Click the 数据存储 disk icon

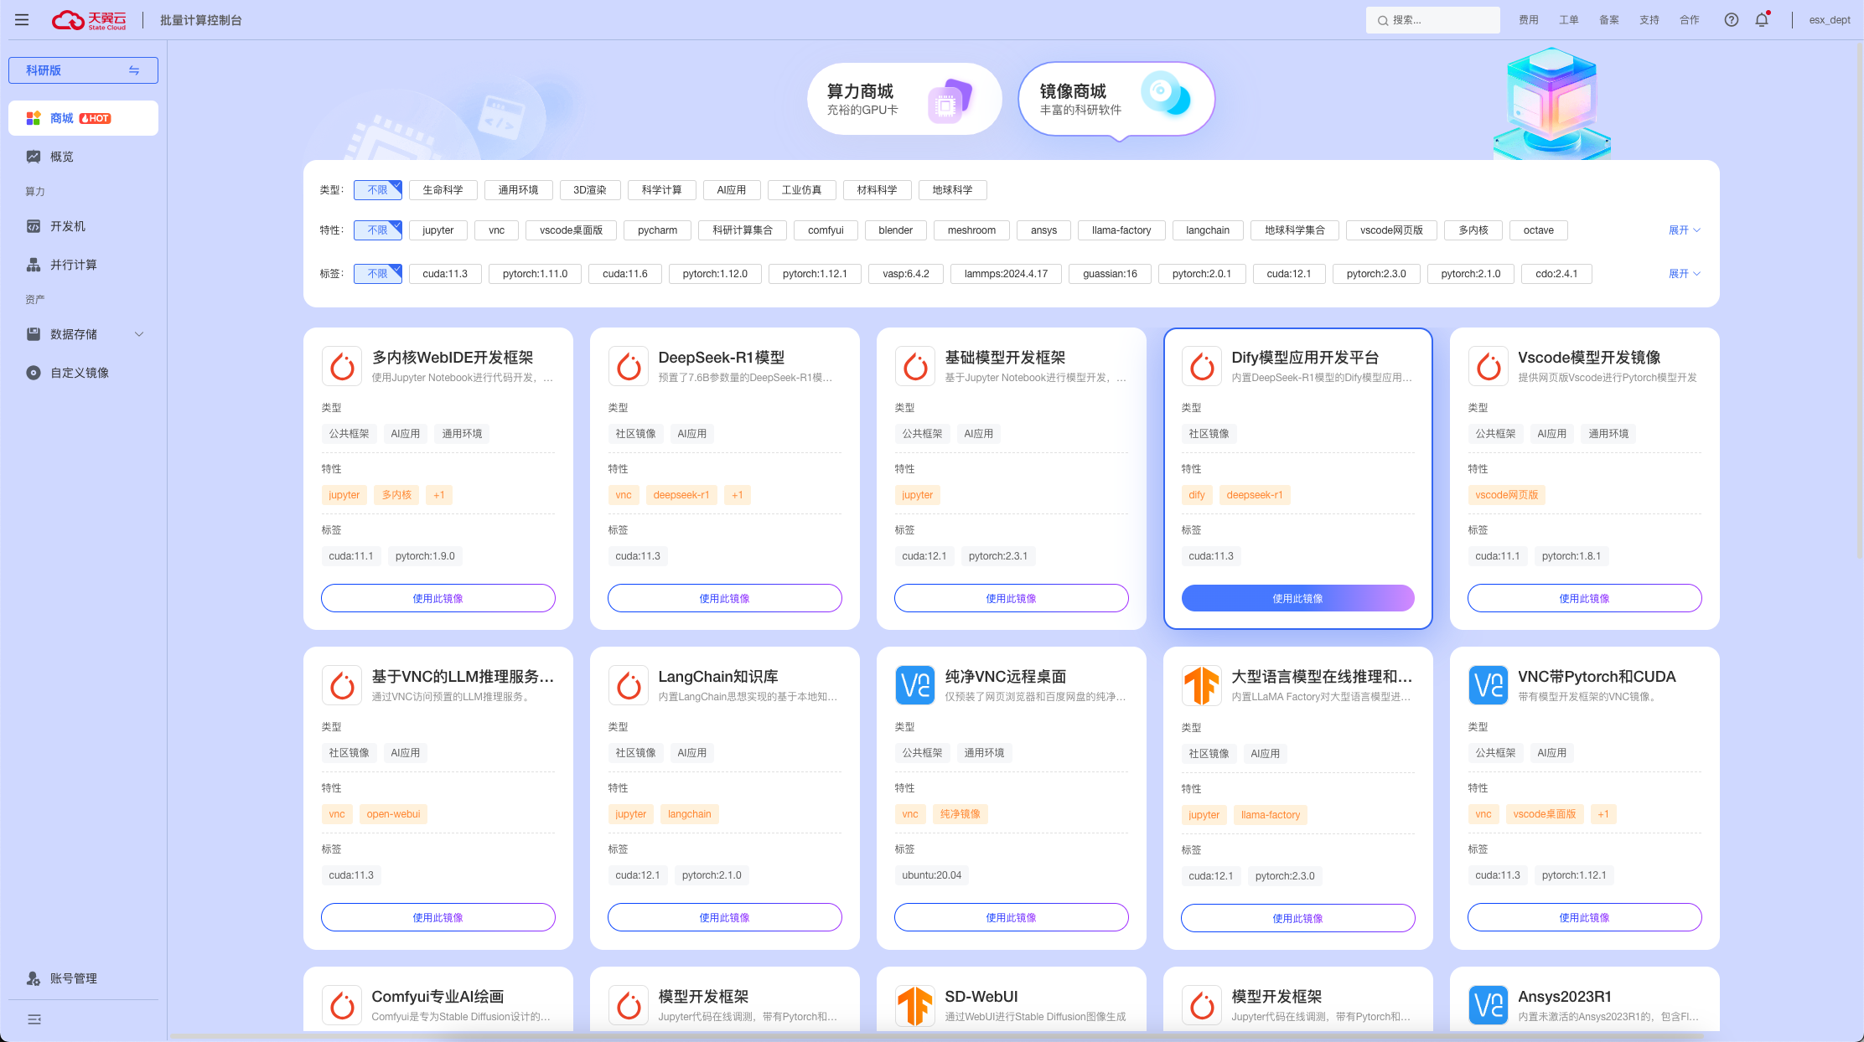(34, 334)
